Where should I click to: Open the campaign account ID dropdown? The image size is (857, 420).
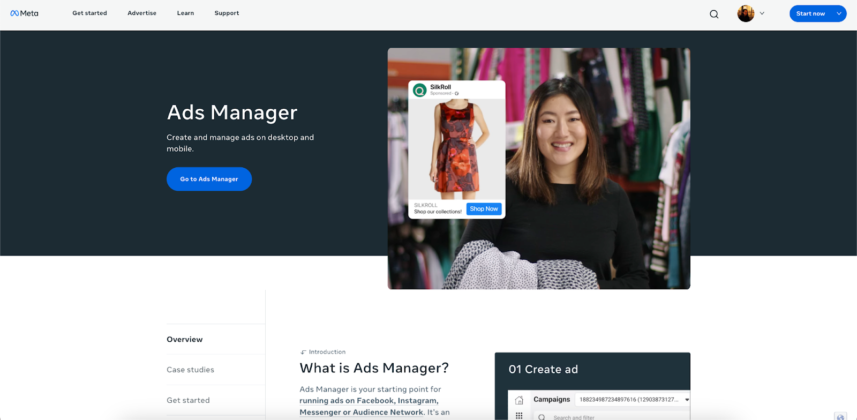632,400
